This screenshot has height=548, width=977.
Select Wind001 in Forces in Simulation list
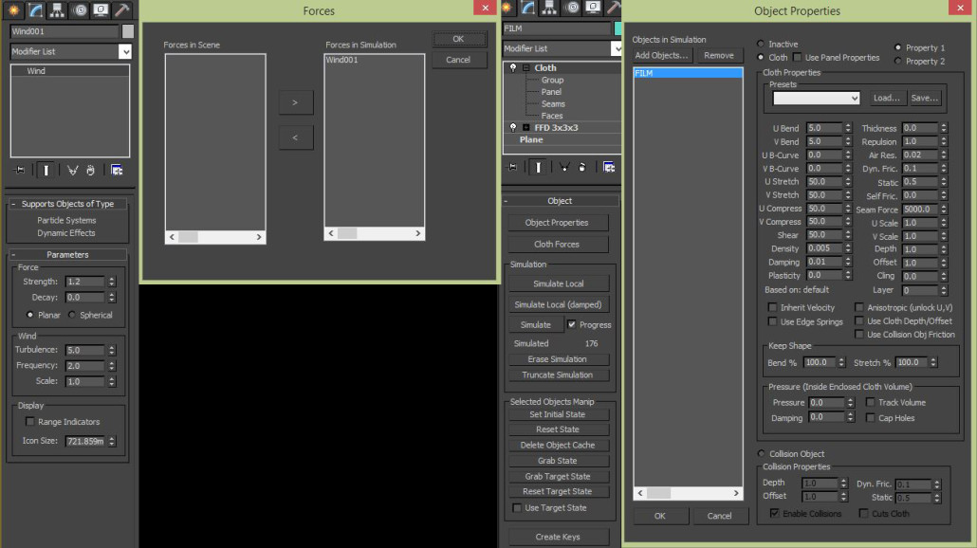point(342,60)
